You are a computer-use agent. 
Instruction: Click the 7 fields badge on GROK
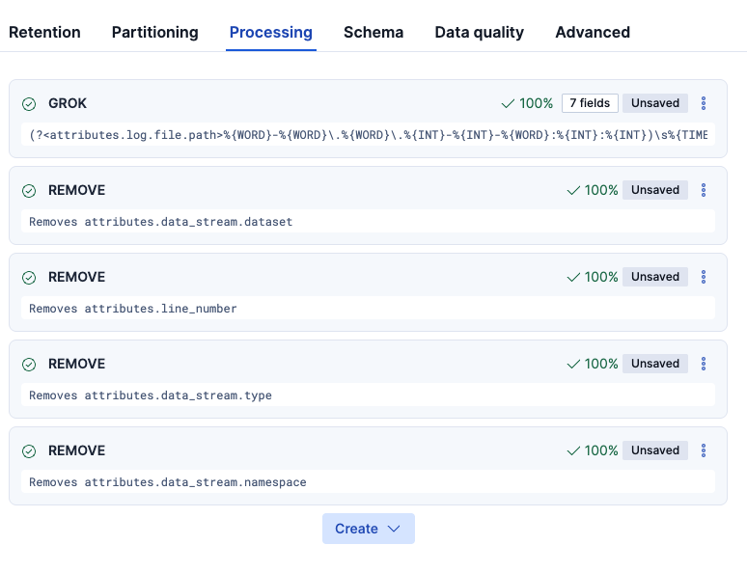tap(589, 103)
